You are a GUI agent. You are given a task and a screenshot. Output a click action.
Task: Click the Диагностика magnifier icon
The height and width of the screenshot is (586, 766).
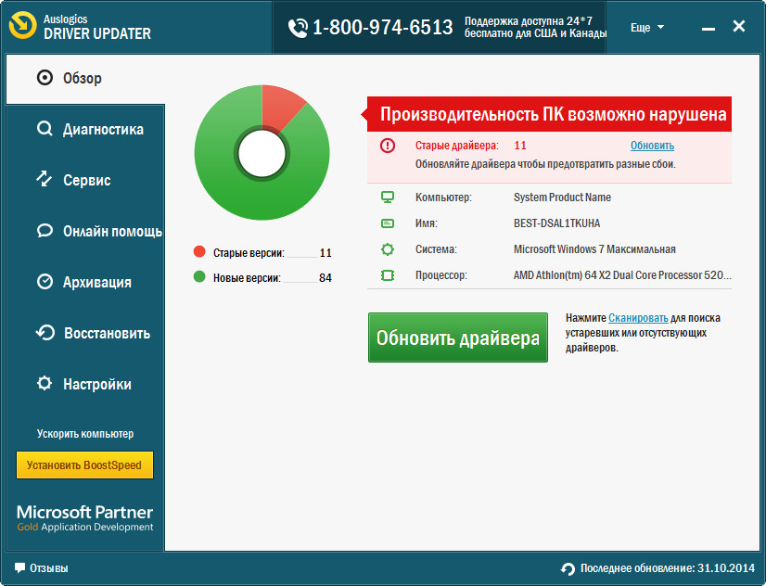(x=45, y=129)
